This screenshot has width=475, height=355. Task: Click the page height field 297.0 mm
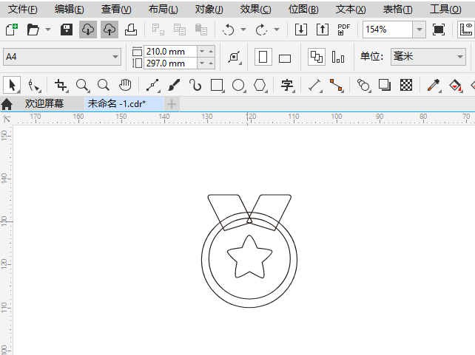tap(171, 63)
